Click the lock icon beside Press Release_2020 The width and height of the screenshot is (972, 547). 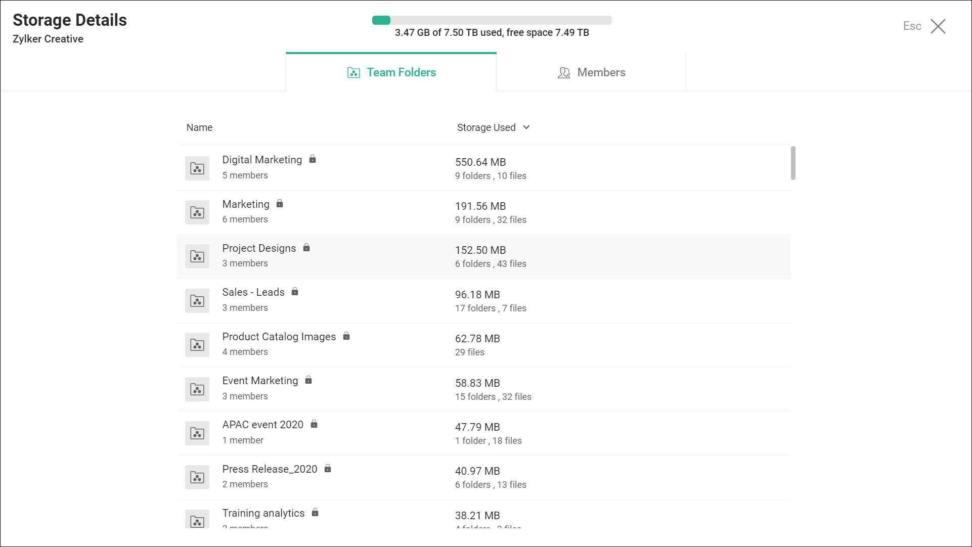coord(328,469)
